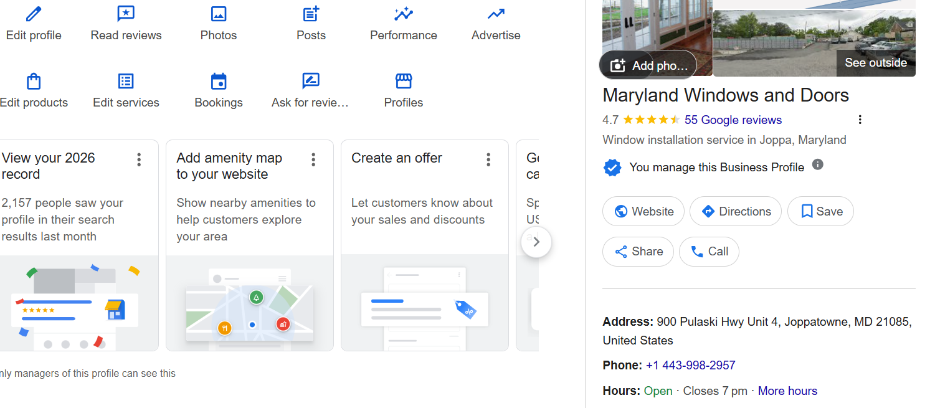Viewport: 935px width, 408px height.
Task: Save the business with Save button
Action: (x=820, y=212)
